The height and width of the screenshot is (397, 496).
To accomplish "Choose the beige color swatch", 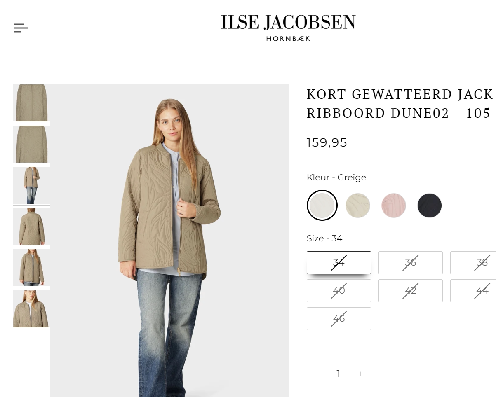I will point(358,205).
